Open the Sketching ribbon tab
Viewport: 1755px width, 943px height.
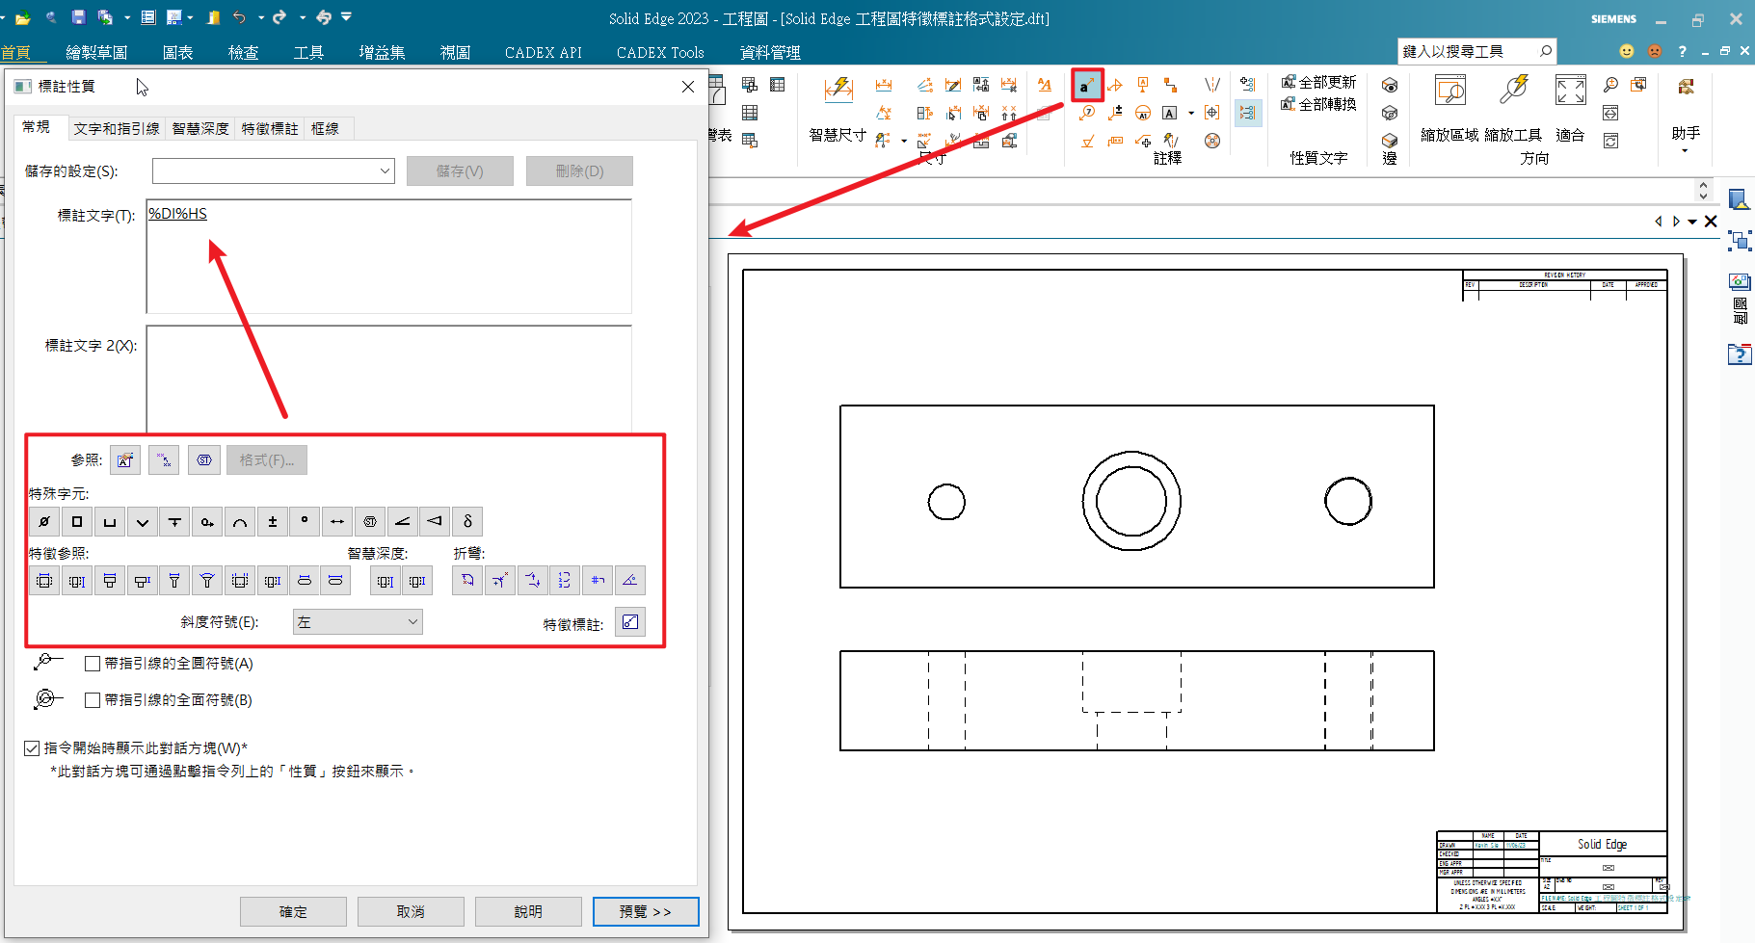coord(96,52)
